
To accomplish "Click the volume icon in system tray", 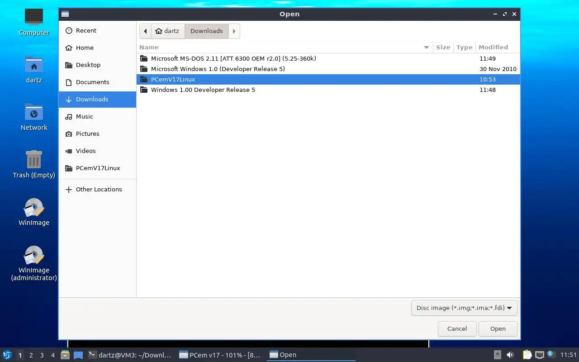I will pos(510,355).
